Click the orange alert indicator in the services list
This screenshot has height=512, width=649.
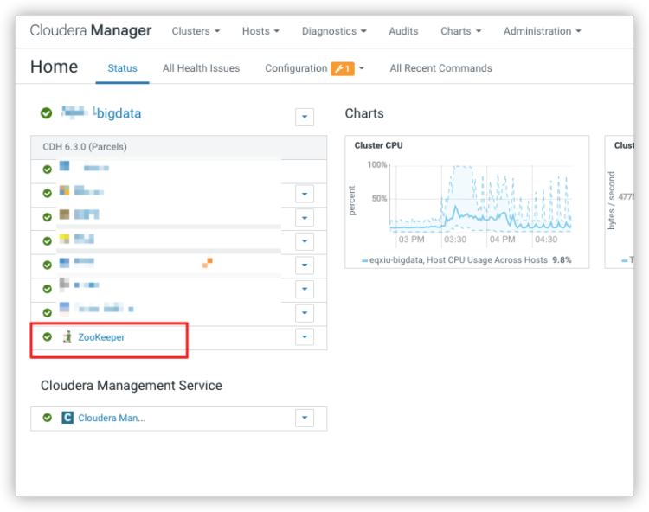pyautogui.click(x=208, y=262)
